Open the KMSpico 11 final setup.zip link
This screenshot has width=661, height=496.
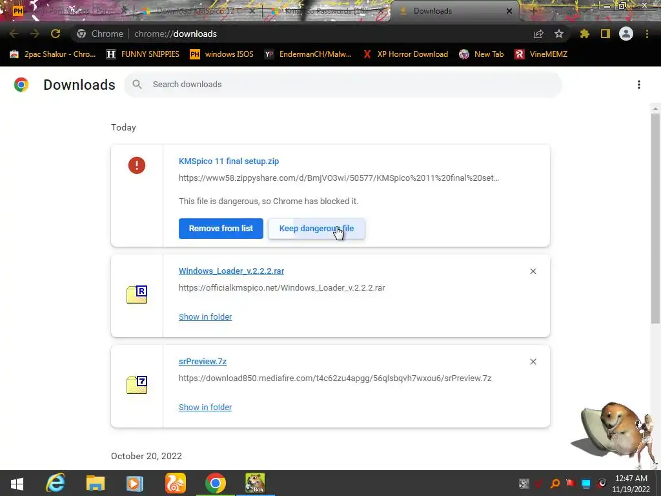coord(229,161)
